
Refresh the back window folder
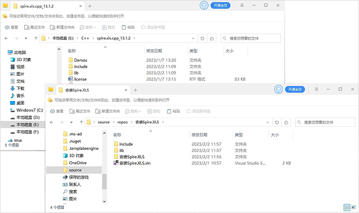[202, 38]
